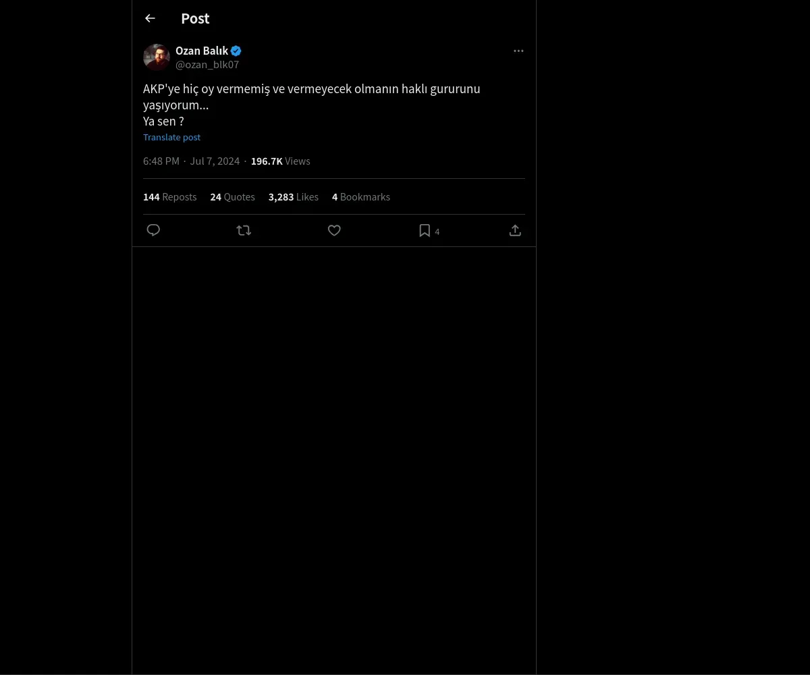Image resolution: width=810 pixels, height=675 pixels.
Task: Go back using the left arrow
Action: [150, 18]
